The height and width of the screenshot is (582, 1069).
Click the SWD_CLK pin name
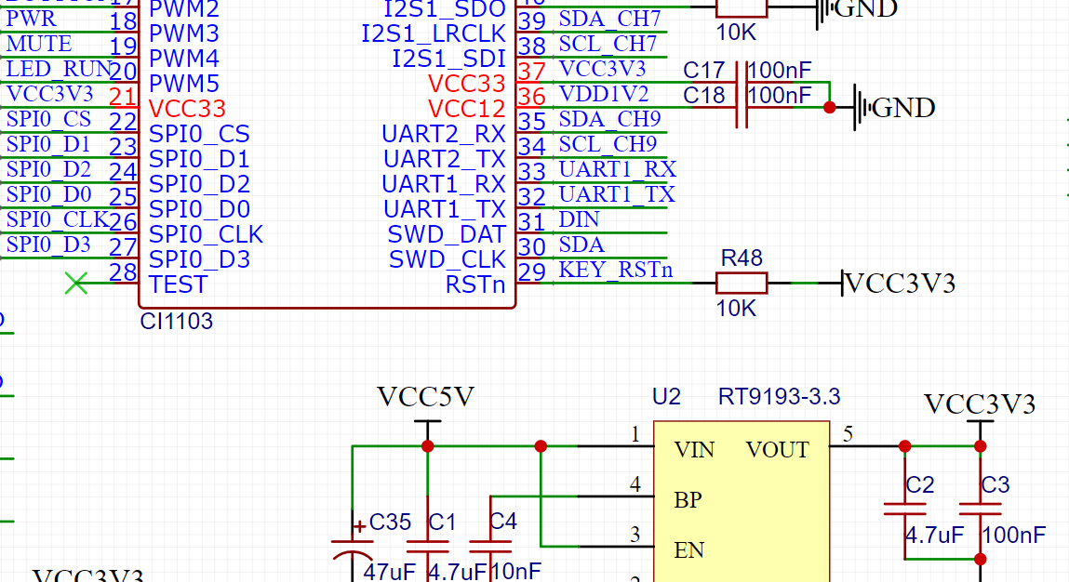click(447, 259)
